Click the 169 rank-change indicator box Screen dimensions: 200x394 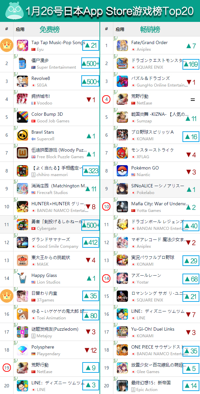pyautogui.click(x=191, y=64)
